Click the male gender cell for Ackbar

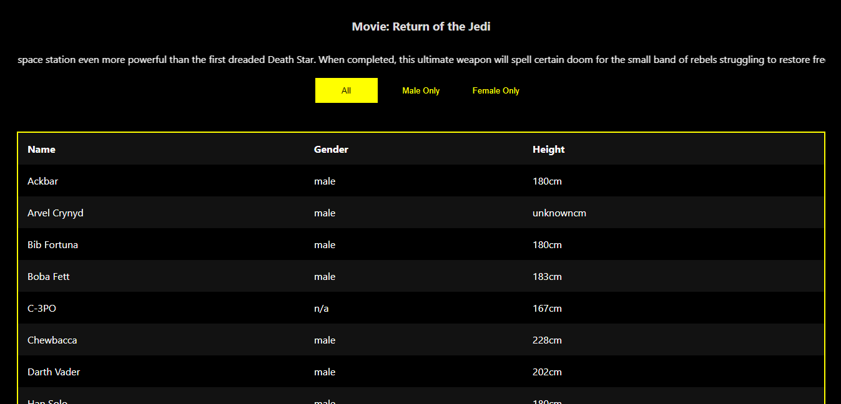pyautogui.click(x=325, y=181)
